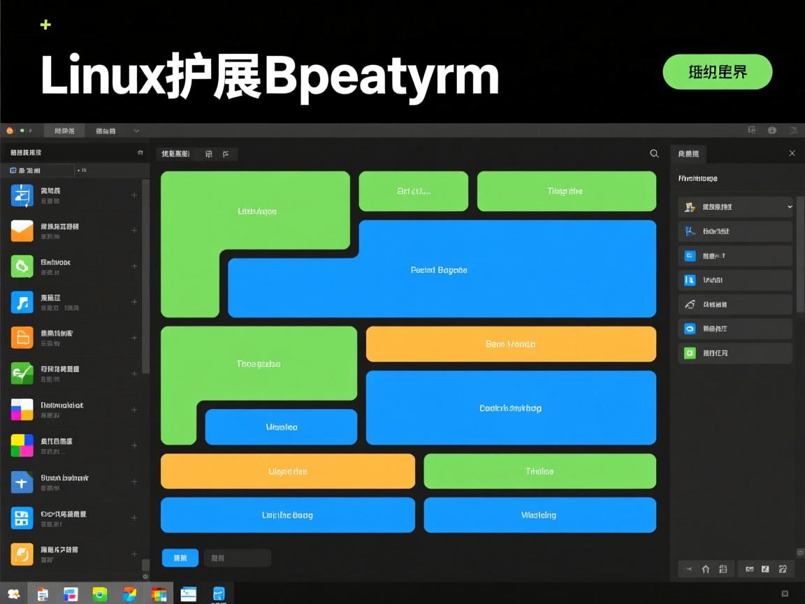Expand the first tool entry's chevron in right panel
This screenshot has width=805, height=604.
(790, 206)
